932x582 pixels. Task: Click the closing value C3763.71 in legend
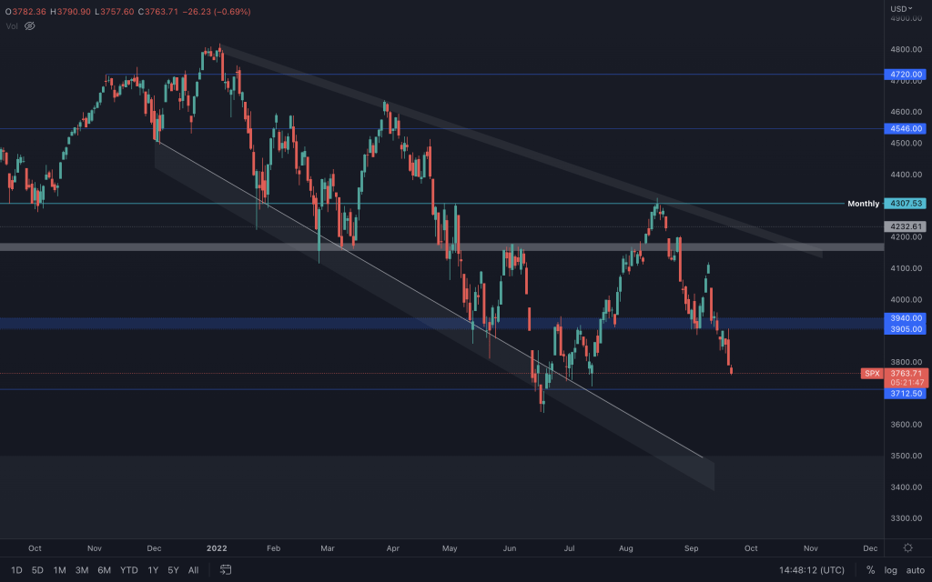tap(158, 11)
